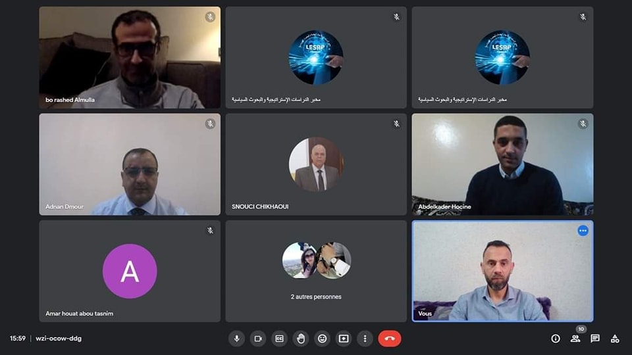632x355 pixels.
Task: Open the 2 autres personnes tile
Action: click(x=316, y=271)
